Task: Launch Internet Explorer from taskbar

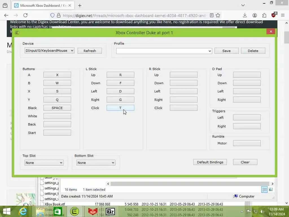Action: click(x=23, y=211)
